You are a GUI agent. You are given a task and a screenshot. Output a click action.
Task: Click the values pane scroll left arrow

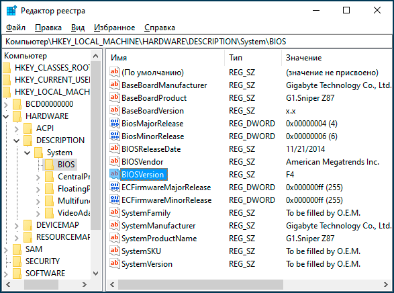[112, 284]
